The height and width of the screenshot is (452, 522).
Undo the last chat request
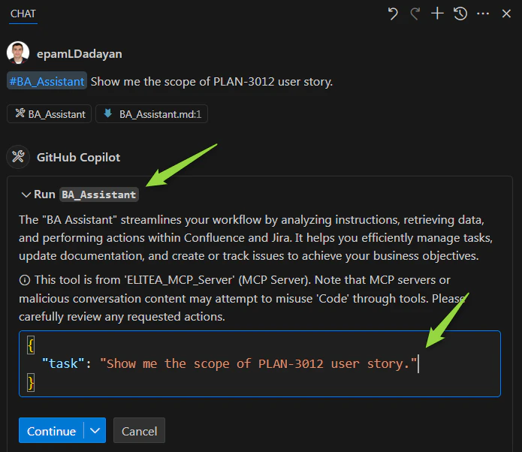pyautogui.click(x=393, y=14)
